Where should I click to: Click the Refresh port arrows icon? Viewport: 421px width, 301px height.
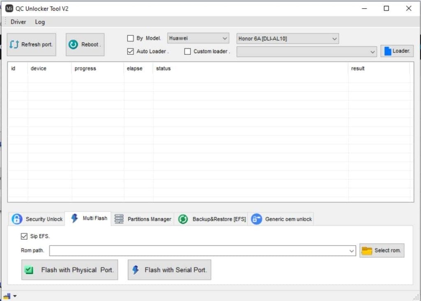pos(14,44)
